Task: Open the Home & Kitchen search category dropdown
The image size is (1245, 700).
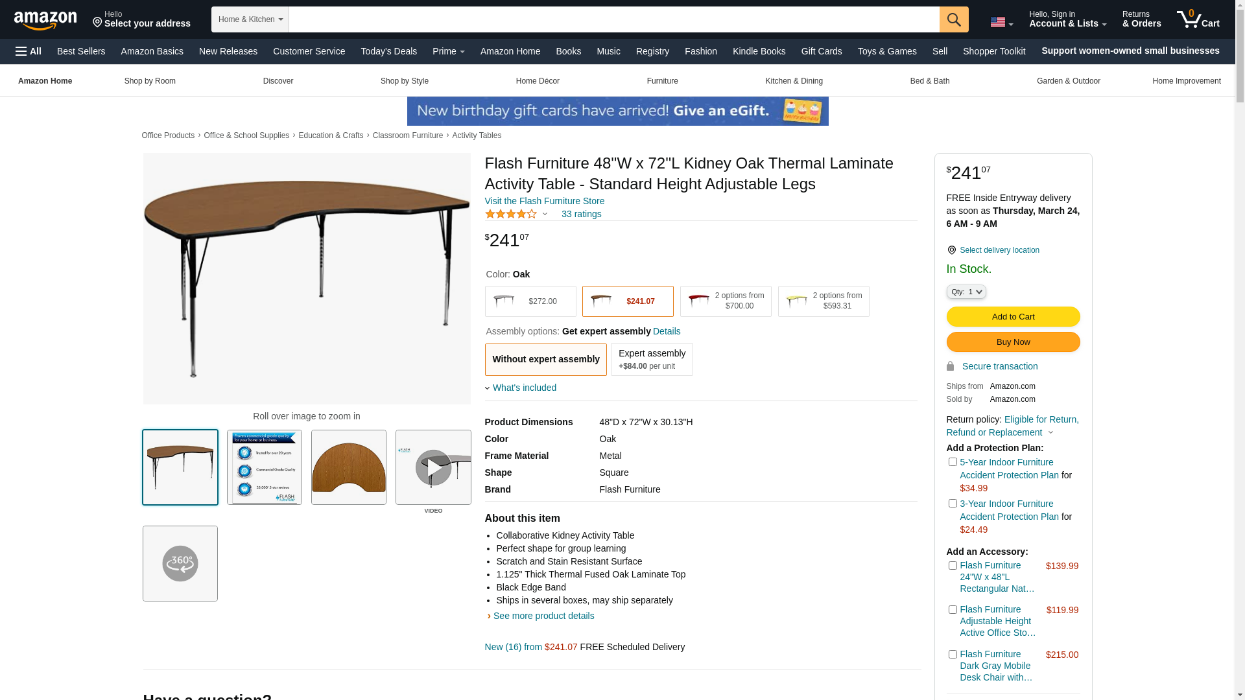Action: click(250, 19)
